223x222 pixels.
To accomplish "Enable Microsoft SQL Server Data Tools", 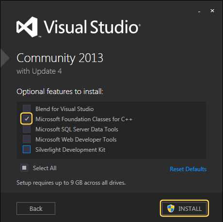I will [27, 129].
